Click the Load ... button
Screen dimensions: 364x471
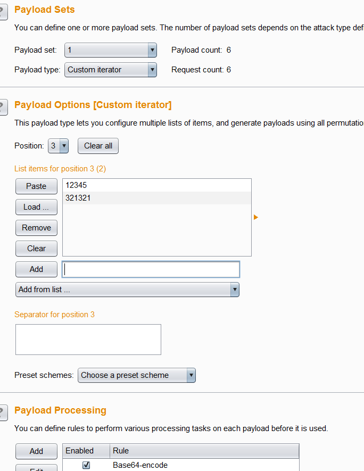click(36, 207)
